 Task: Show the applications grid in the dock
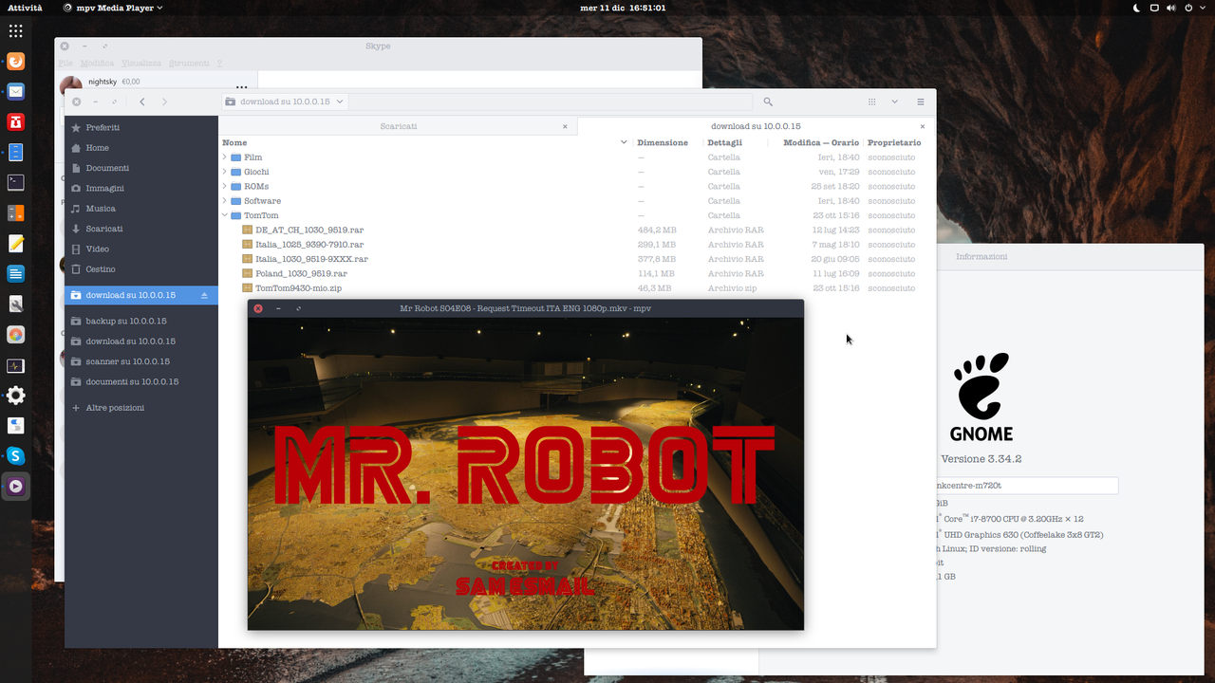(x=15, y=31)
